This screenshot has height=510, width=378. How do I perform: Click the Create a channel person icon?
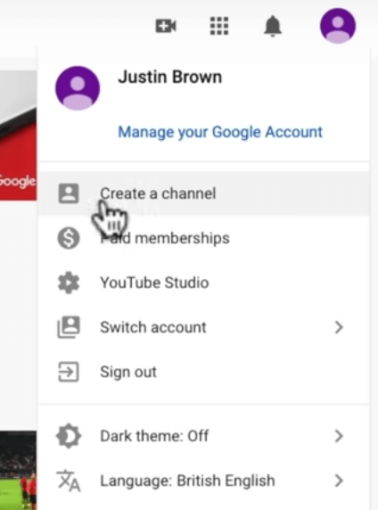(x=69, y=193)
